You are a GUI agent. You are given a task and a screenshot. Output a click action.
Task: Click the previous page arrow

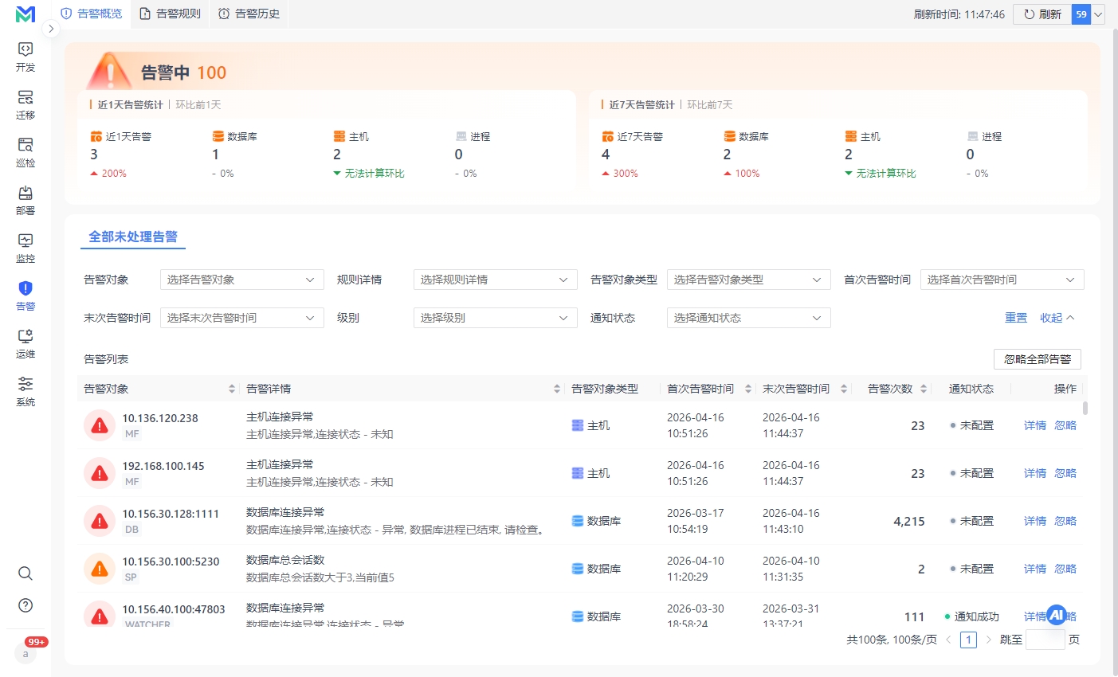click(948, 640)
